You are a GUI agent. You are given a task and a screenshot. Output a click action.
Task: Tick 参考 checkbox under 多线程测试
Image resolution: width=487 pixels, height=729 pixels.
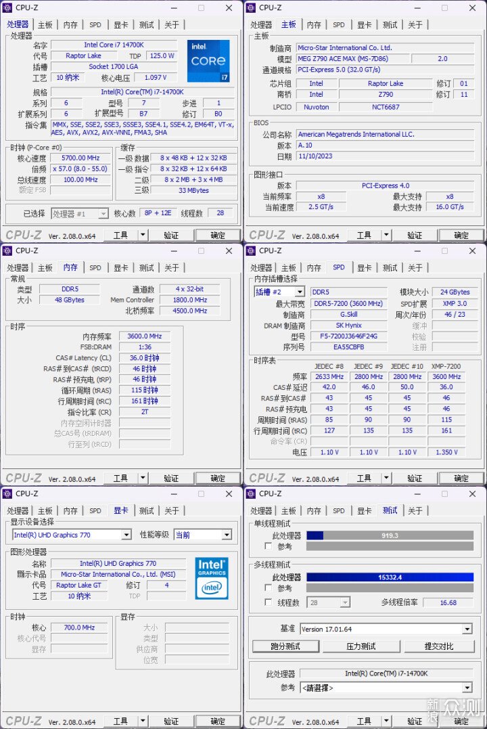coord(268,588)
